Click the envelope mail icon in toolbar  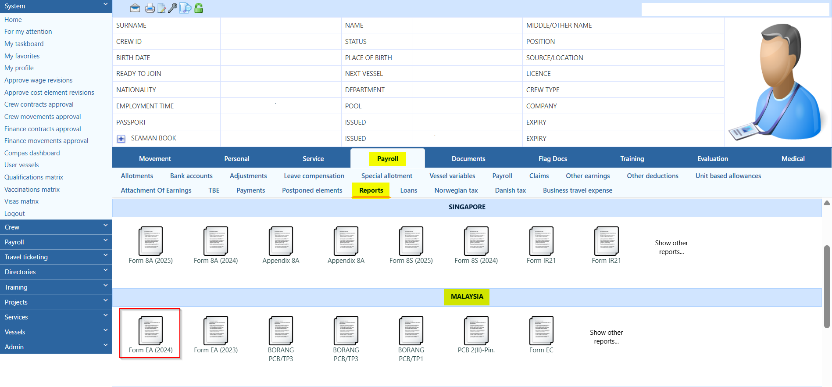click(135, 8)
